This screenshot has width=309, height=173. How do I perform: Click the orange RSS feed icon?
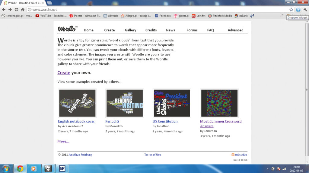tap(233, 155)
